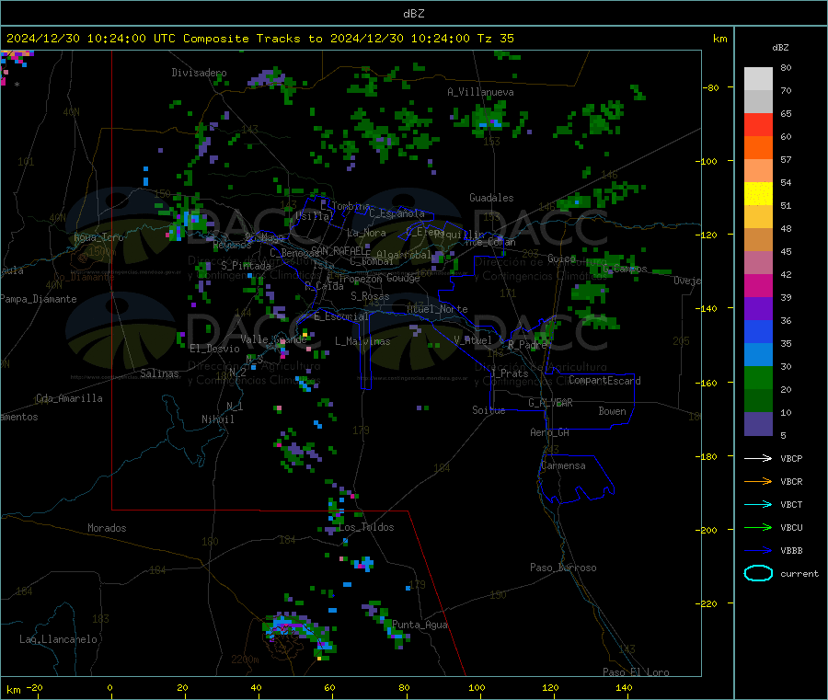The image size is (828, 700).
Task: Click the 0 km horizontal axis tick
Action: point(109,688)
